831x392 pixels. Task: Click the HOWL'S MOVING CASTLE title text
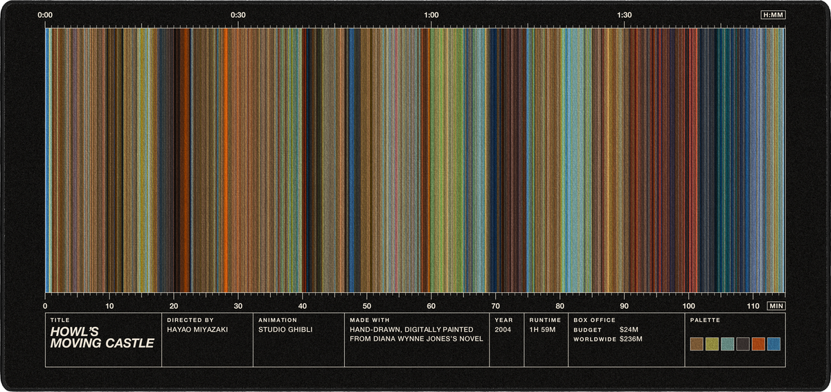pos(102,337)
